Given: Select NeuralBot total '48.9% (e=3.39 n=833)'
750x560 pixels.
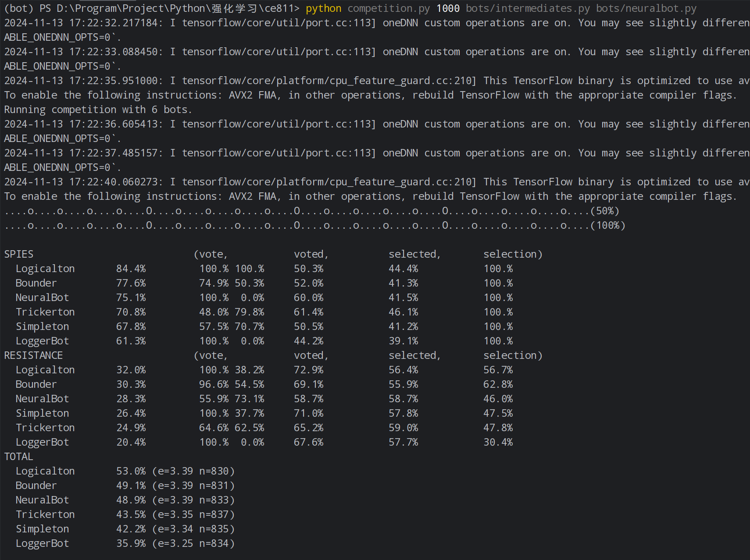Looking at the screenshot, I should pyautogui.click(x=175, y=500).
